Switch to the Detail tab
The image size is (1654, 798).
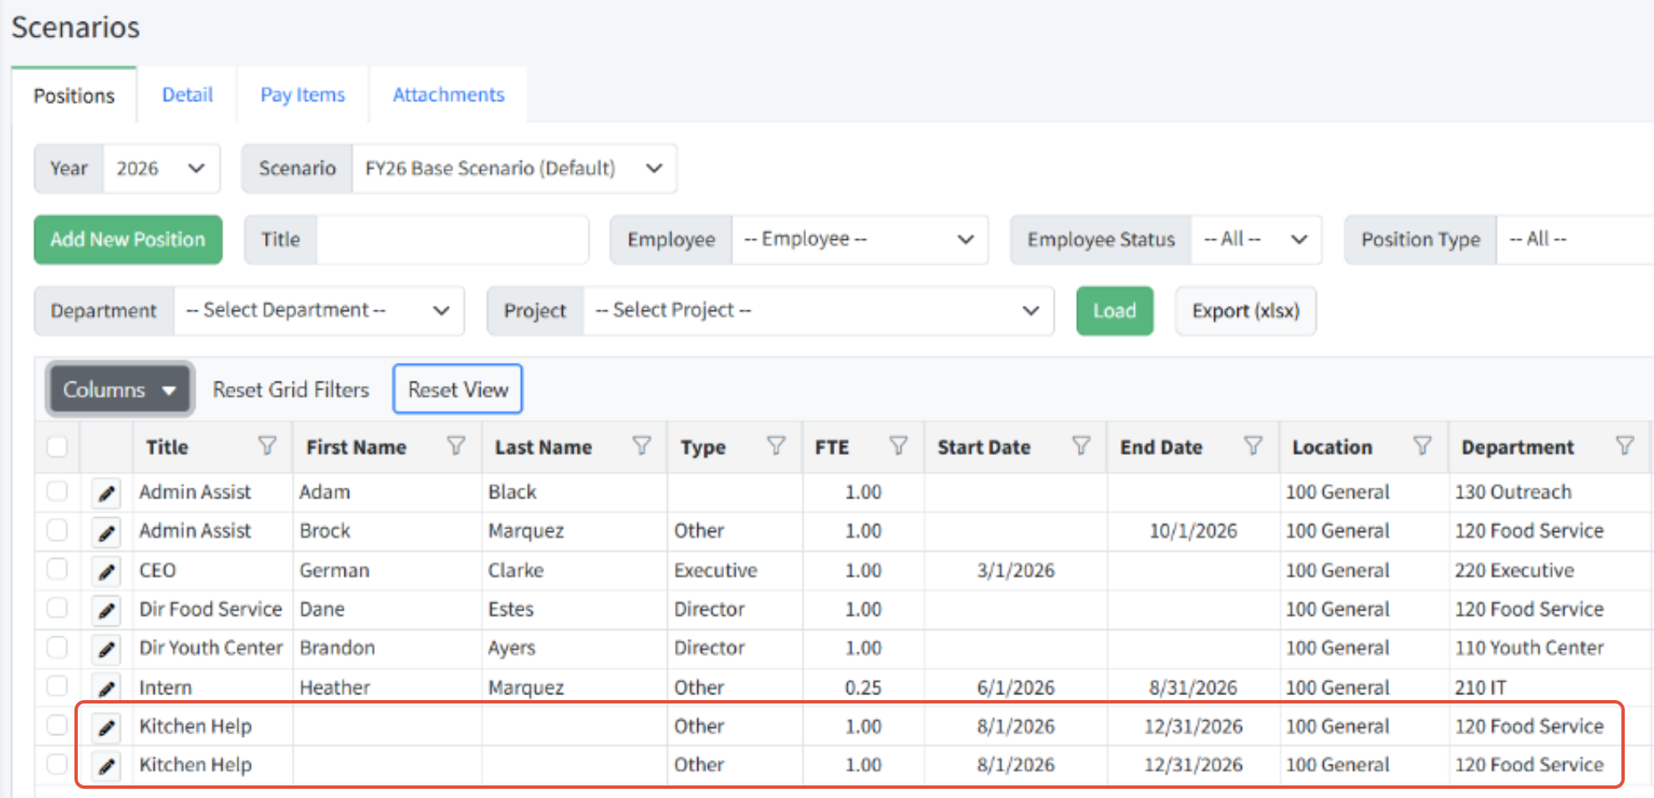[187, 95]
